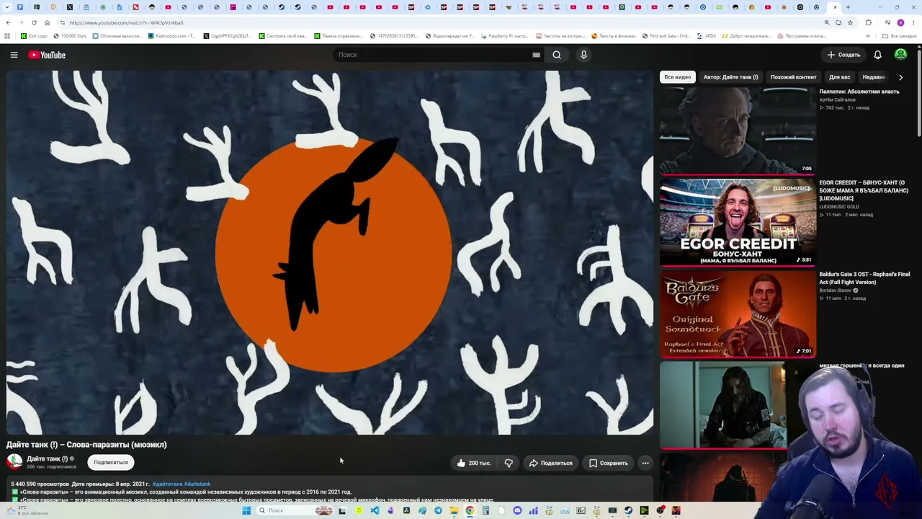Open the 'Raspberry Pi' bookmark
The height and width of the screenshot is (519, 922).
[x=504, y=36]
